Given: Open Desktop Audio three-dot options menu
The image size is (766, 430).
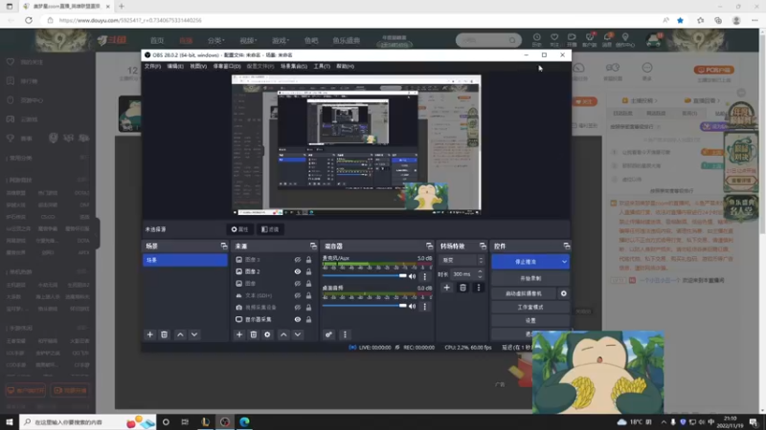Looking at the screenshot, I should point(424,306).
